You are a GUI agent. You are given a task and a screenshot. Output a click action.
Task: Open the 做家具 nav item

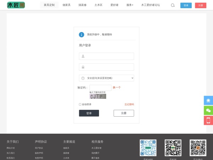tap(66, 5)
